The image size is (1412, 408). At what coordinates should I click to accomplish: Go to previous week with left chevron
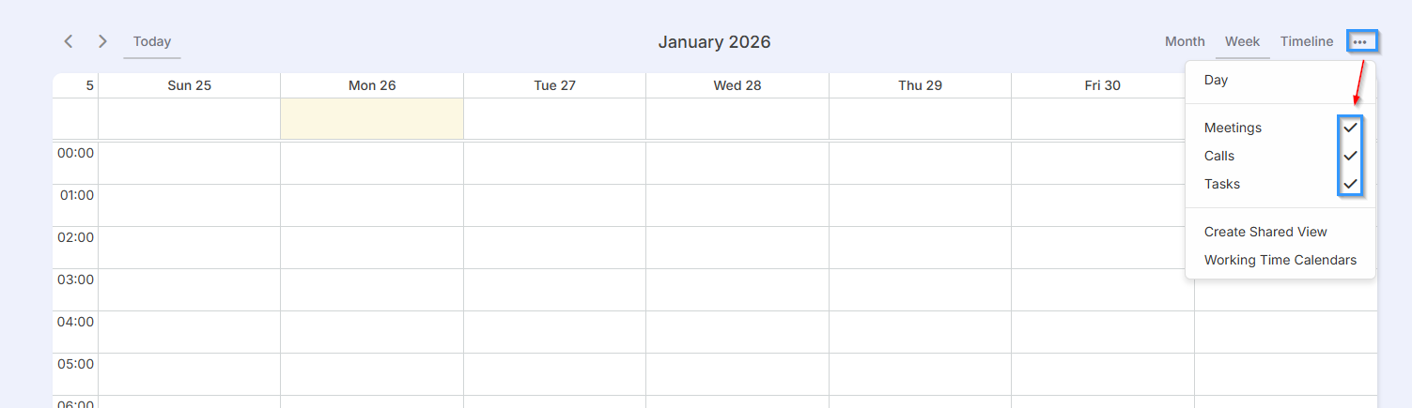pyautogui.click(x=68, y=41)
